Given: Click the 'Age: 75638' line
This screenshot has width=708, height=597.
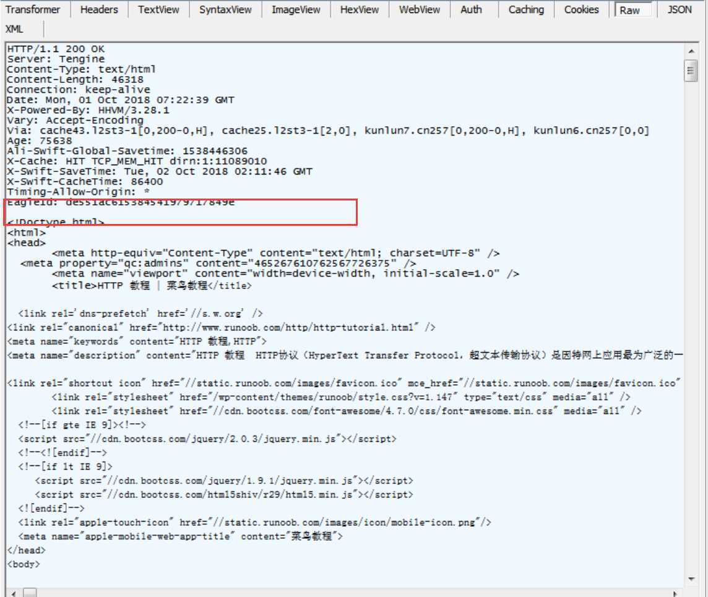Looking at the screenshot, I should [x=40, y=141].
